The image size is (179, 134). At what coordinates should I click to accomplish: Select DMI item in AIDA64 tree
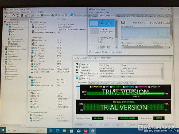[x=11, y=32]
